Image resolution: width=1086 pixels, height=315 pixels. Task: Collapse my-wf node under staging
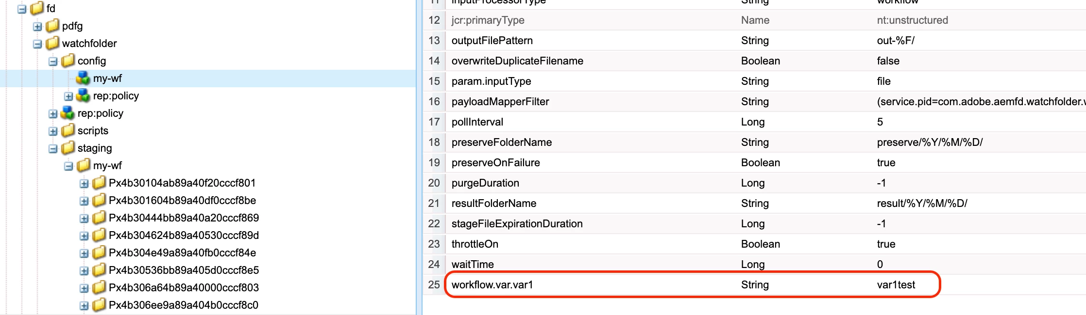click(68, 166)
